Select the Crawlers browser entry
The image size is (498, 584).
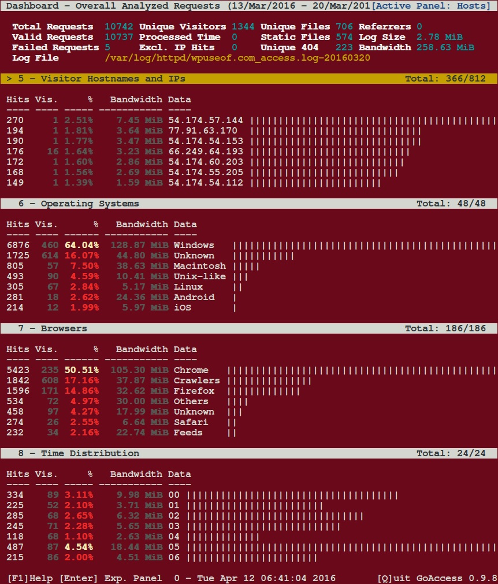(249, 380)
